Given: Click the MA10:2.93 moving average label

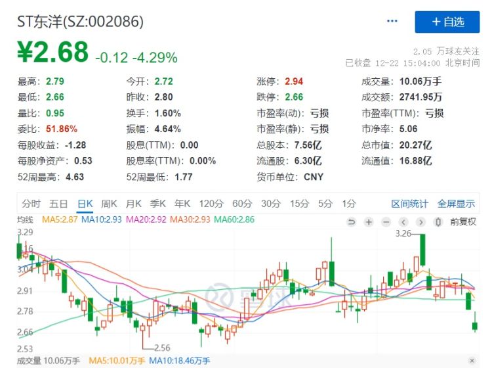Looking at the screenshot, I should [101, 219].
